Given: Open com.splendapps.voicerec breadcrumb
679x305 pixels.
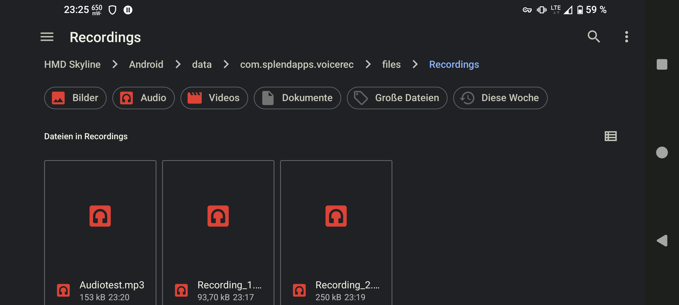Looking at the screenshot, I should [x=297, y=64].
